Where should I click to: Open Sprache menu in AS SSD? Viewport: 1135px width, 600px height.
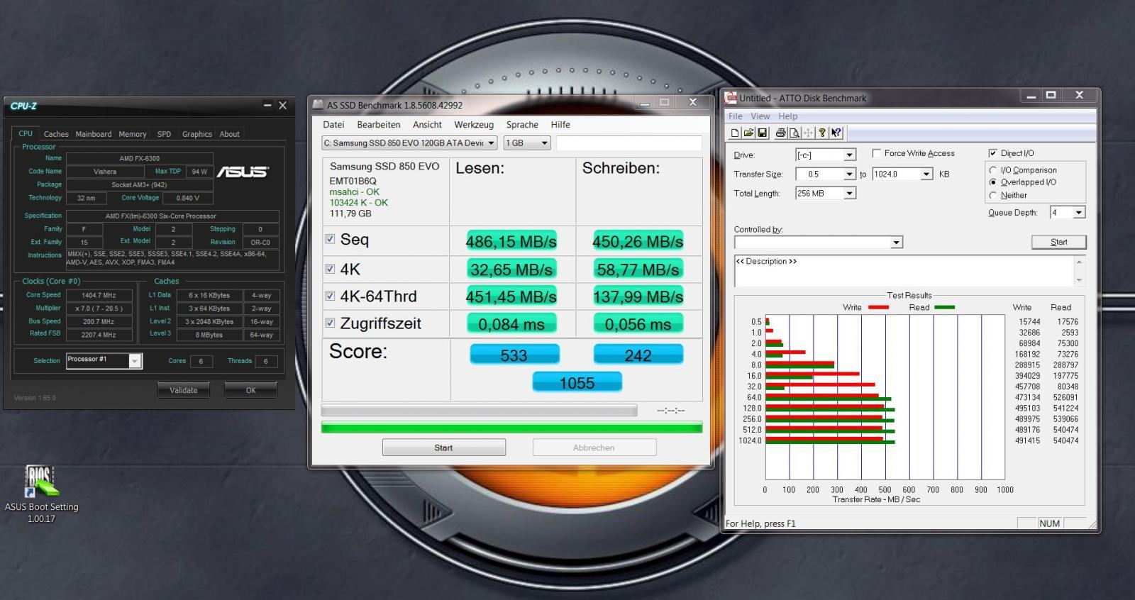522,124
